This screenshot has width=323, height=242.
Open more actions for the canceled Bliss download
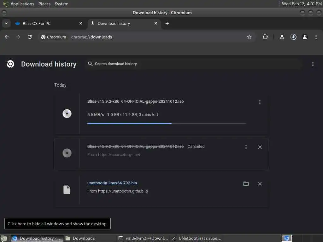(246, 147)
